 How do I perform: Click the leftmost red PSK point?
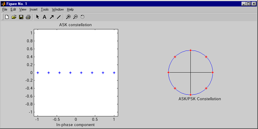coord(168,72)
